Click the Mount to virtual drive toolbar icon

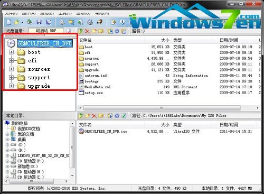coord(81,22)
